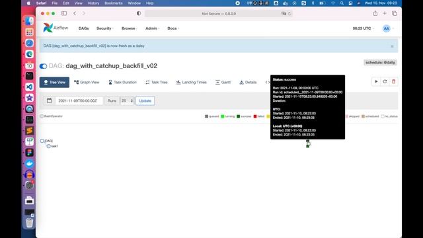Click the queued status legend swatch
Viewport: 423px width, 238px height.
(x=206, y=116)
